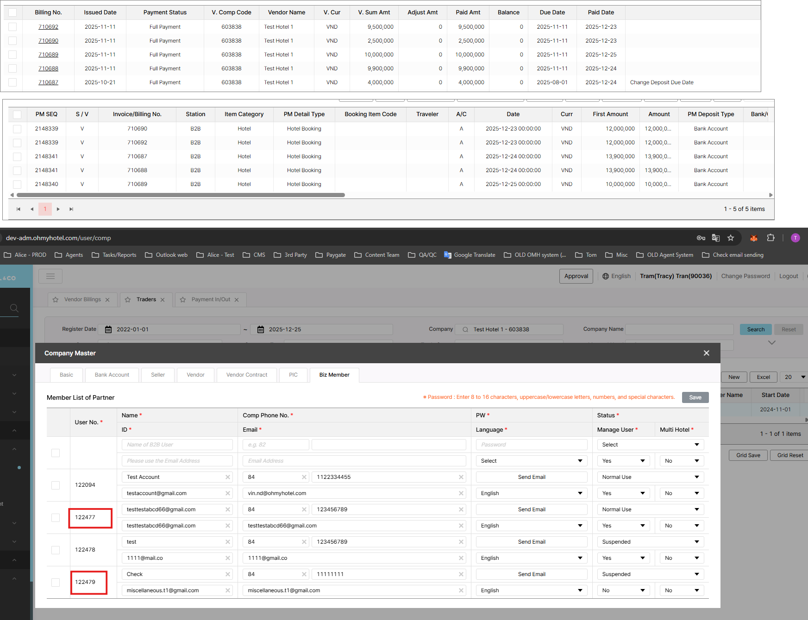Click the bookmark star icon in address bar
Image resolution: width=808 pixels, height=620 pixels.
(731, 238)
